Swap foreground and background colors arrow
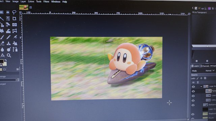 [5, 61]
